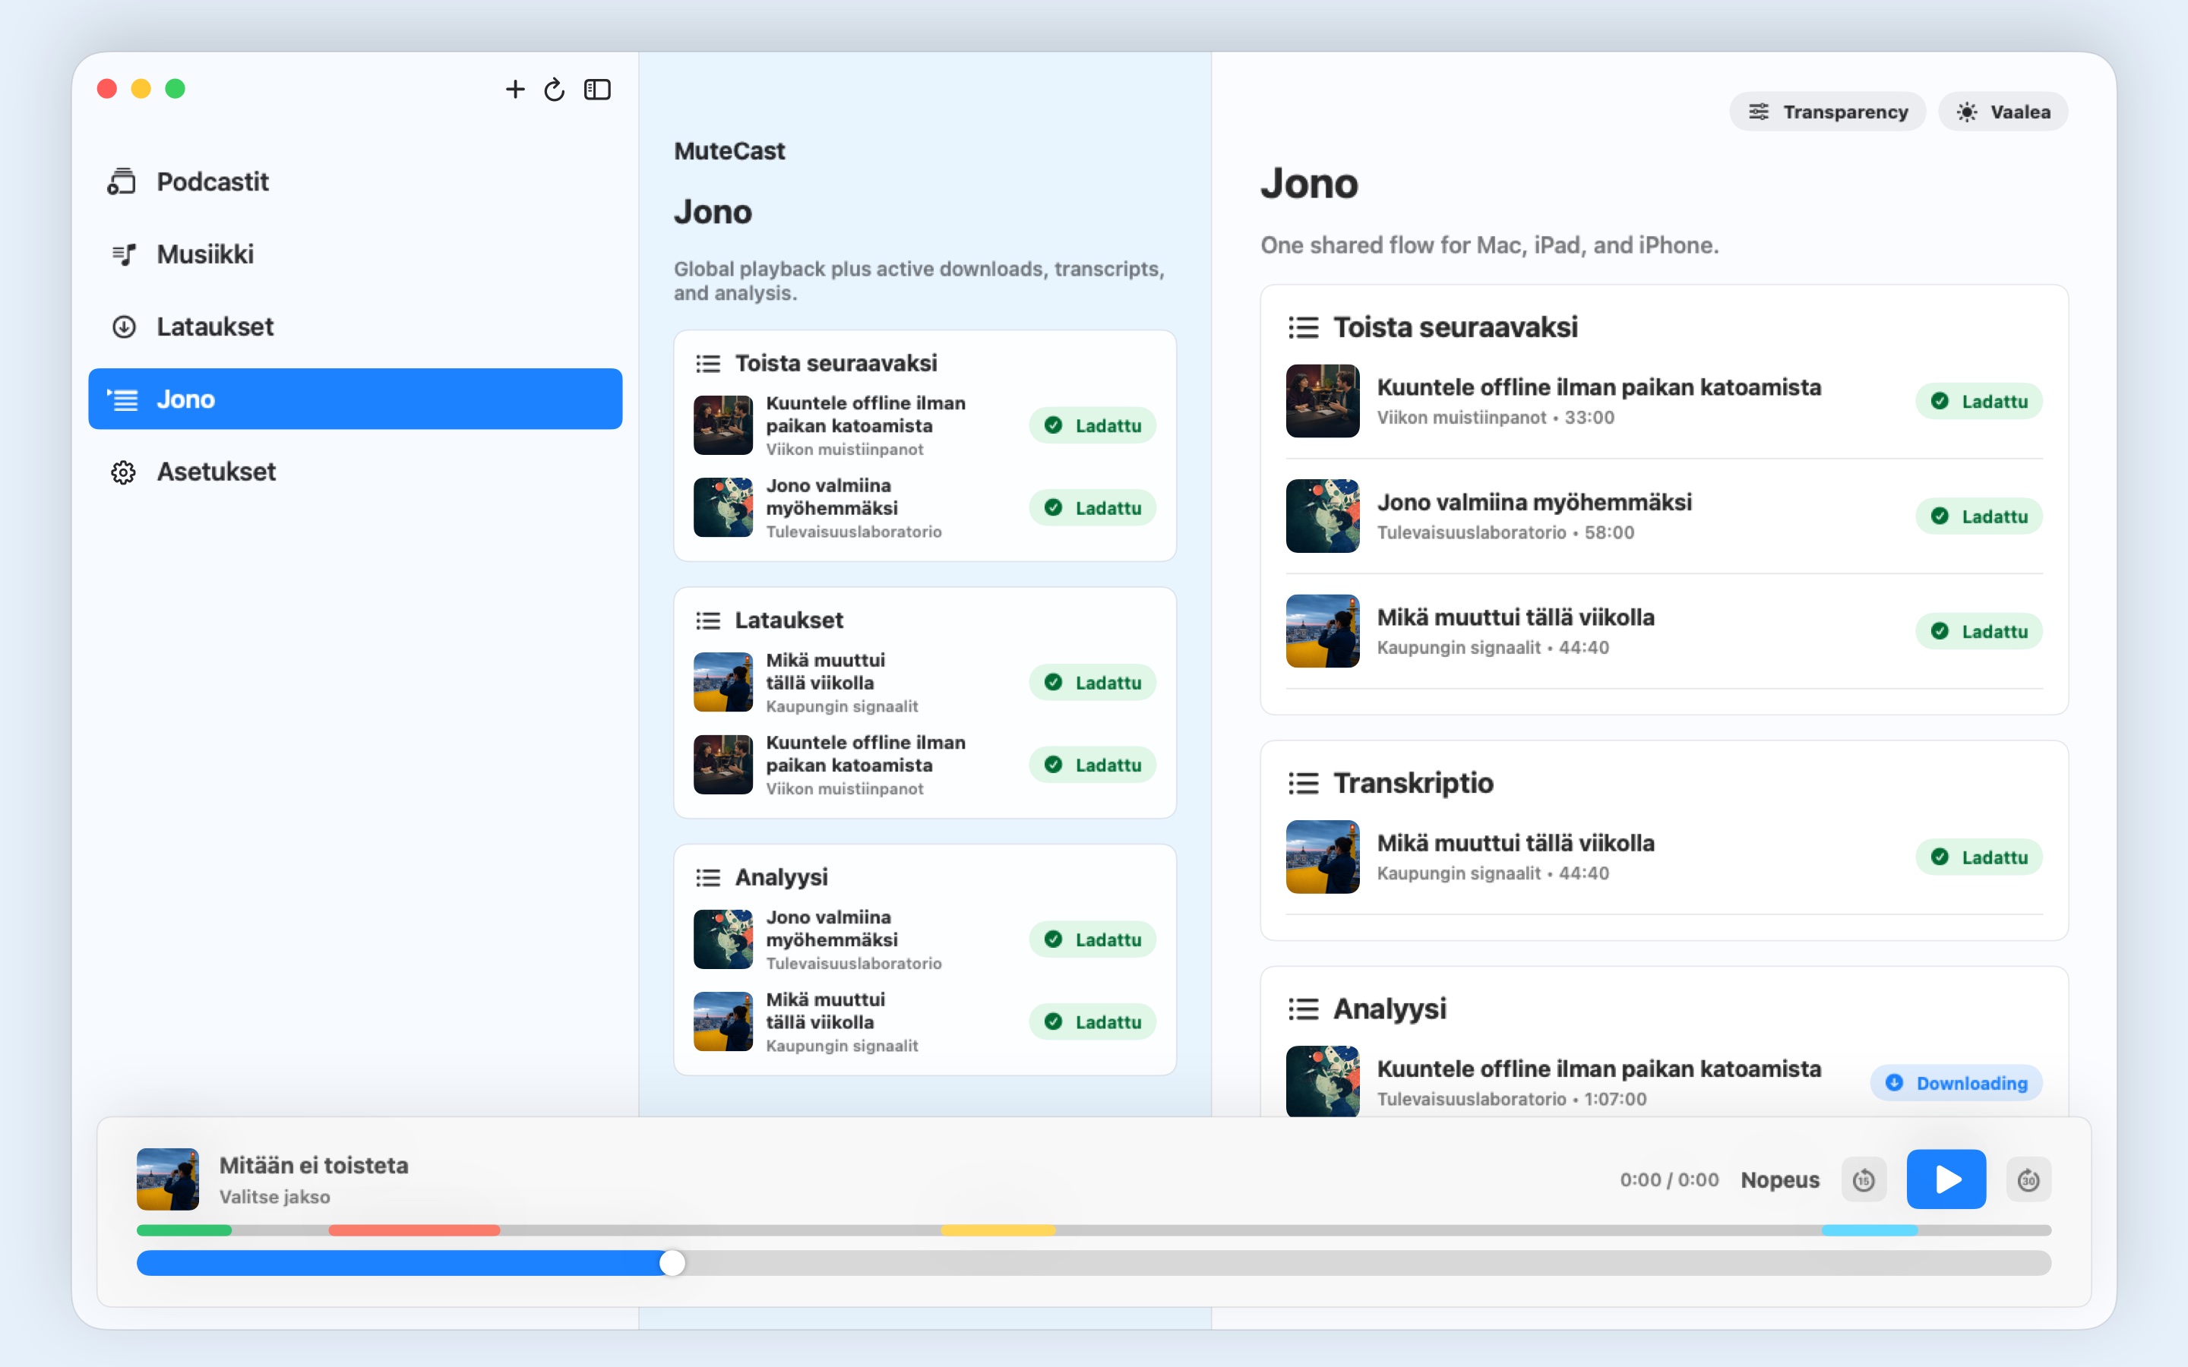Click Ladattu badge for Viikon muistiinpanot 33:00
This screenshot has width=2188, height=1367.
tap(1978, 400)
